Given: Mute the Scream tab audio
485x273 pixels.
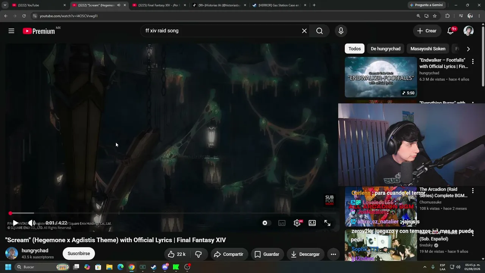Looking at the screenshot, I should pyautogui.click(x=119, y=5).
